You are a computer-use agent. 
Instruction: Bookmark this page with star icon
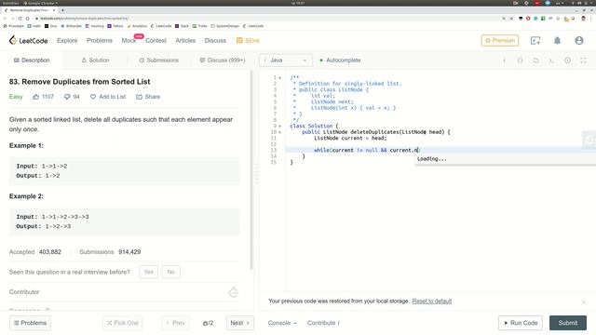(511, 19)
